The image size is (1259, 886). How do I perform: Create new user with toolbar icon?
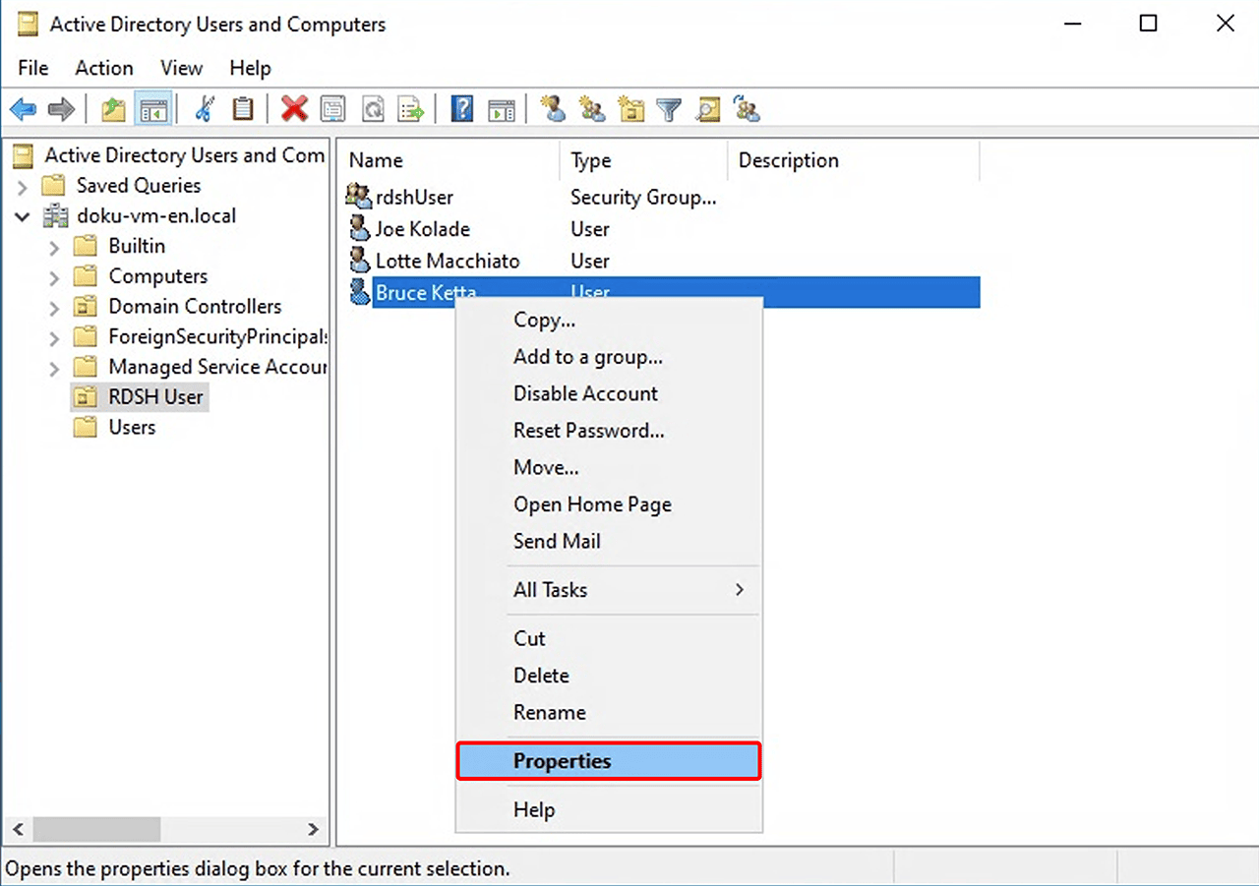554,109
